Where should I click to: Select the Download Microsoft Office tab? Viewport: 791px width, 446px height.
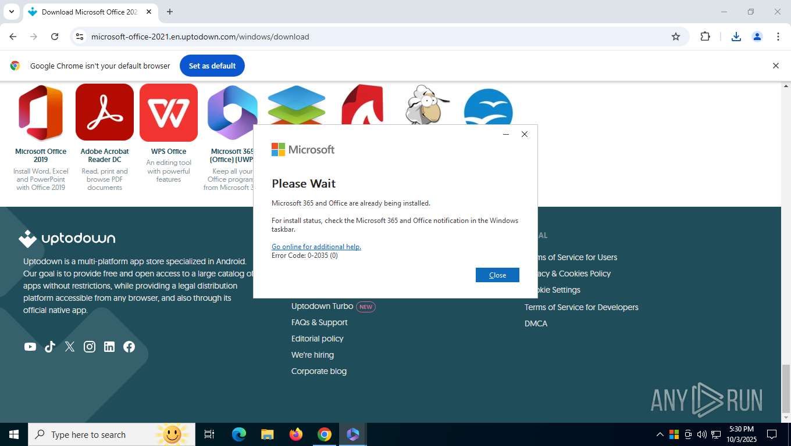click(90, 12)
